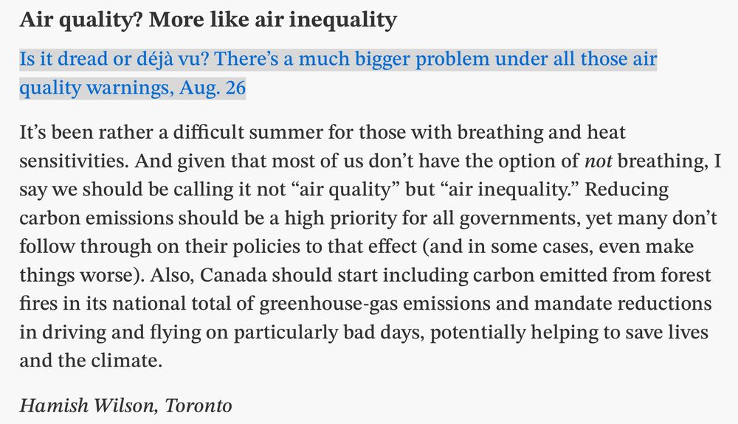Screen dimensions: 738x424
Task: Click the words "things worse)" in parentheses
Action: 80,276
